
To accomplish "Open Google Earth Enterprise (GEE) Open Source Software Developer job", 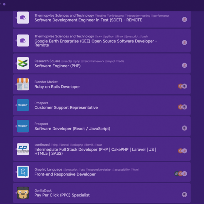I will click(96, 43).
